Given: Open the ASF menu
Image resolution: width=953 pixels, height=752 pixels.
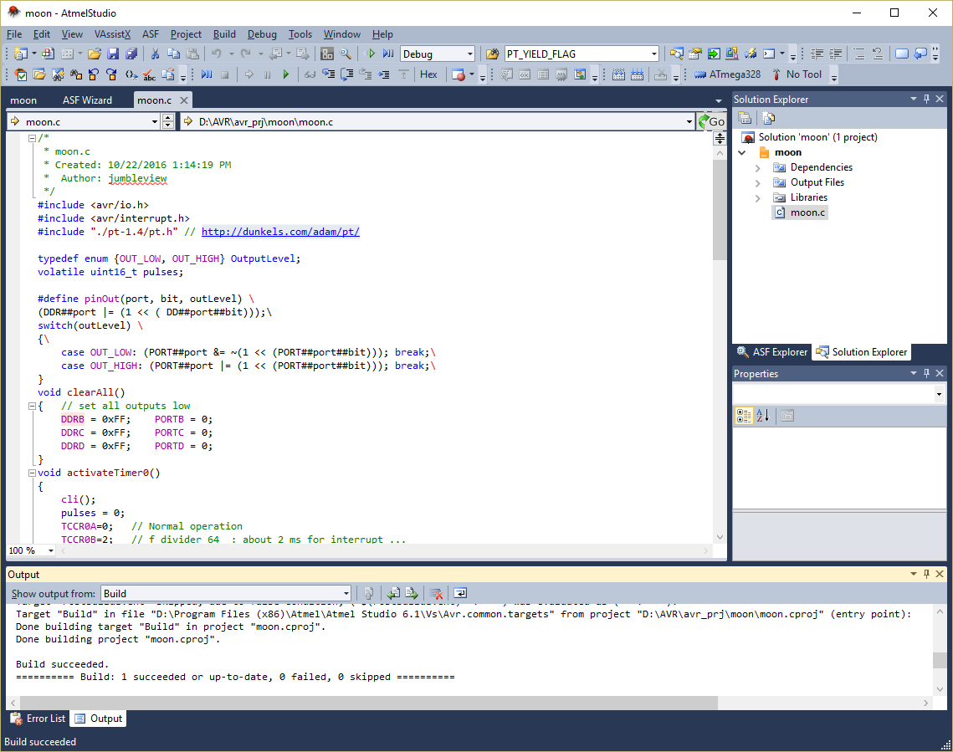Looking at the screenshot, I should point(150,34).
